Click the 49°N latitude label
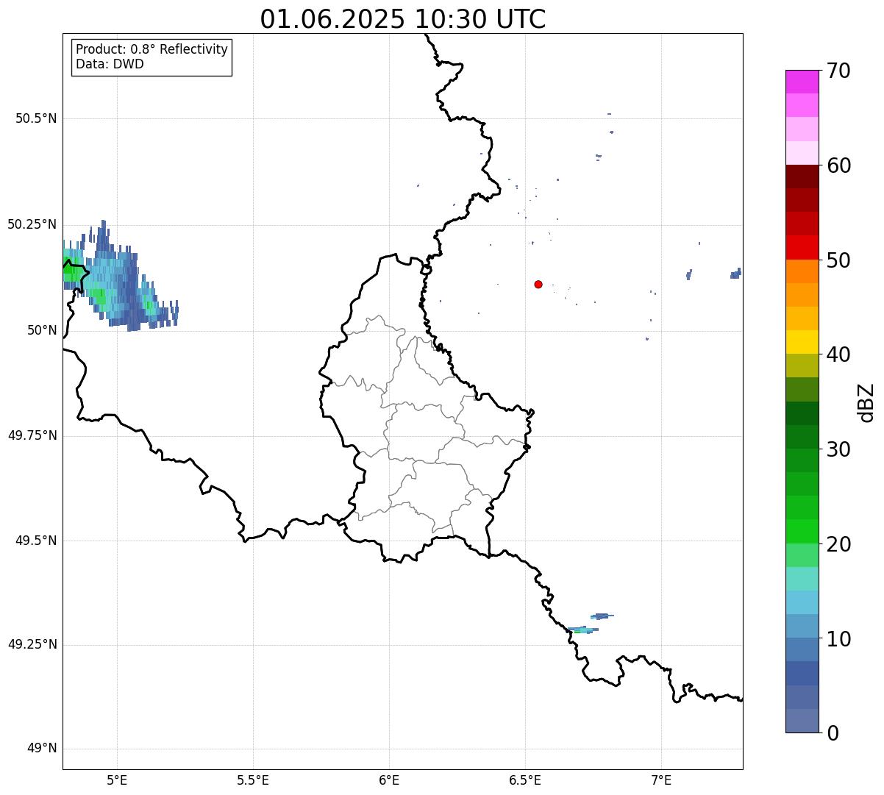Image resolution: width=884 pixels, height=795 pixels. point(42,749)
